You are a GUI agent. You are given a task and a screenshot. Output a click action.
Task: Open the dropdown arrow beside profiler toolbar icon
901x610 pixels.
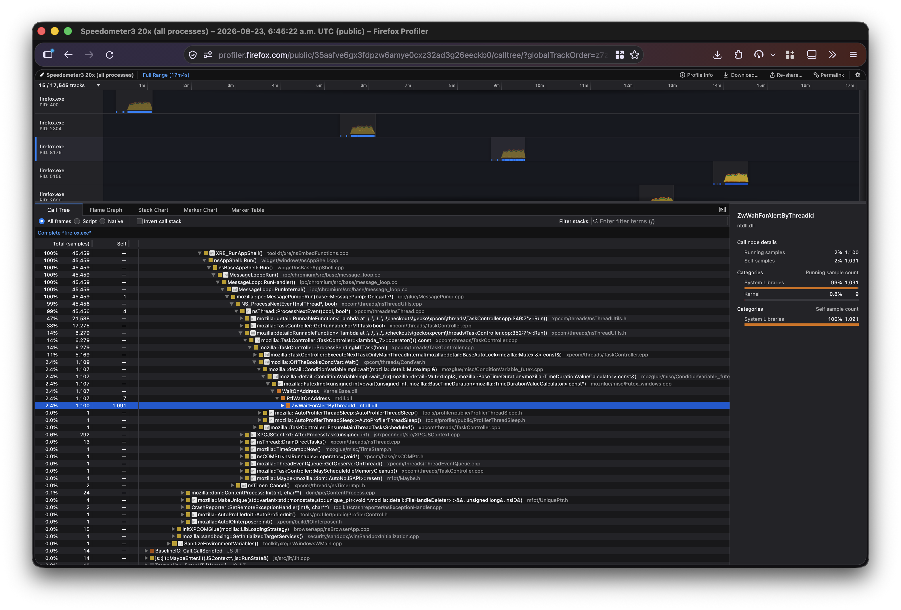pyautogui.click(x=773, y=55)
